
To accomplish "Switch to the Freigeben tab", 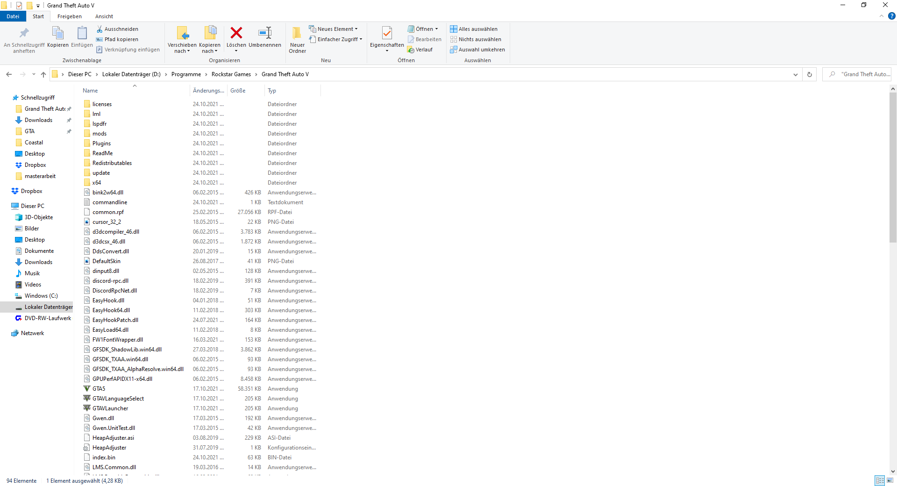I will pyautogui.click(x=70, y=16).
